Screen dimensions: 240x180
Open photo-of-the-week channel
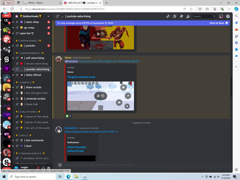click(32, 122)
